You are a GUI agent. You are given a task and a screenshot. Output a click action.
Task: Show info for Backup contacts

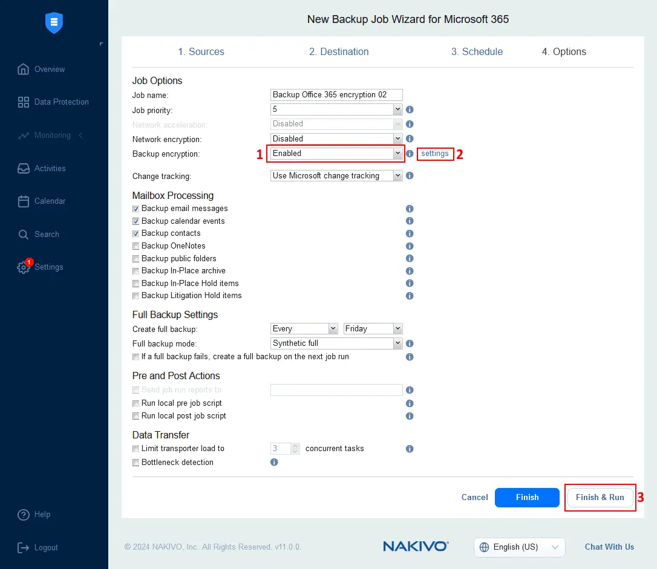click(410, 233)
